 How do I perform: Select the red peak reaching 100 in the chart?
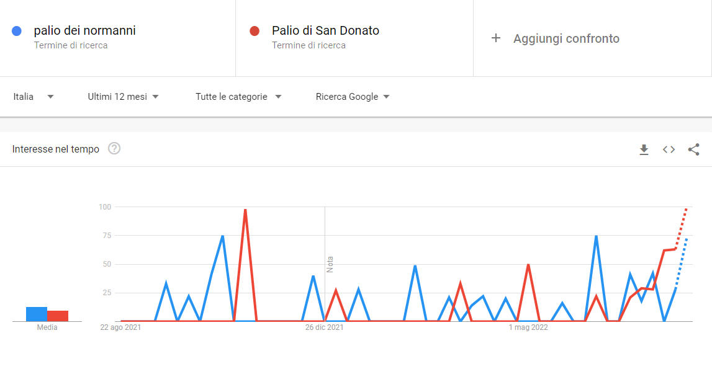point(245,210)
